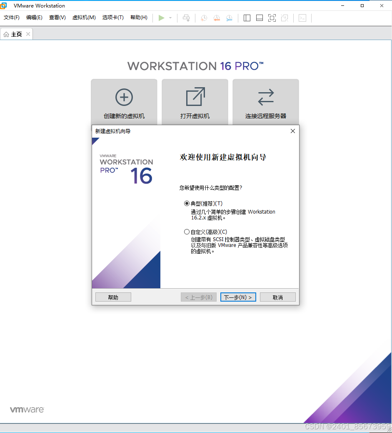Click the 连接远程服务器 arrows tile
Image resolution: width=392 pixels, height=433 pixels.
coord(266,102)
